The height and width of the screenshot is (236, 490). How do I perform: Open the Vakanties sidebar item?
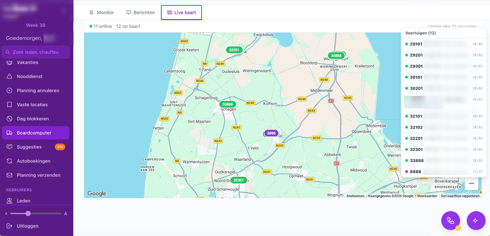[x=35, y=63]
